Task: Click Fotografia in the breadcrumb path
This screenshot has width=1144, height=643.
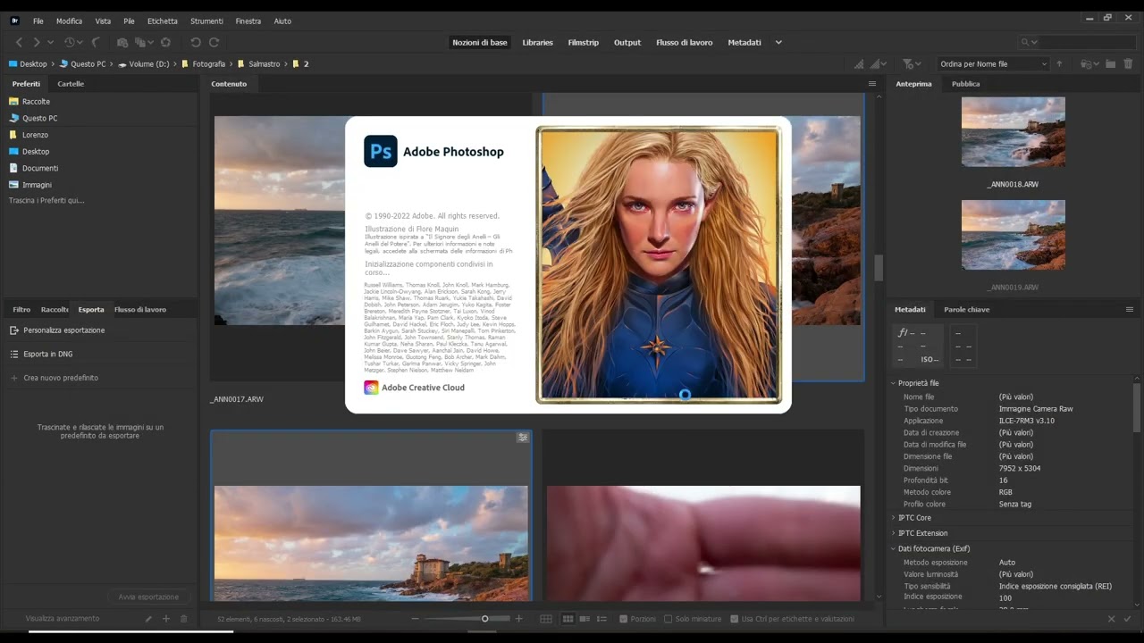Action: click(x=209, y=64)
